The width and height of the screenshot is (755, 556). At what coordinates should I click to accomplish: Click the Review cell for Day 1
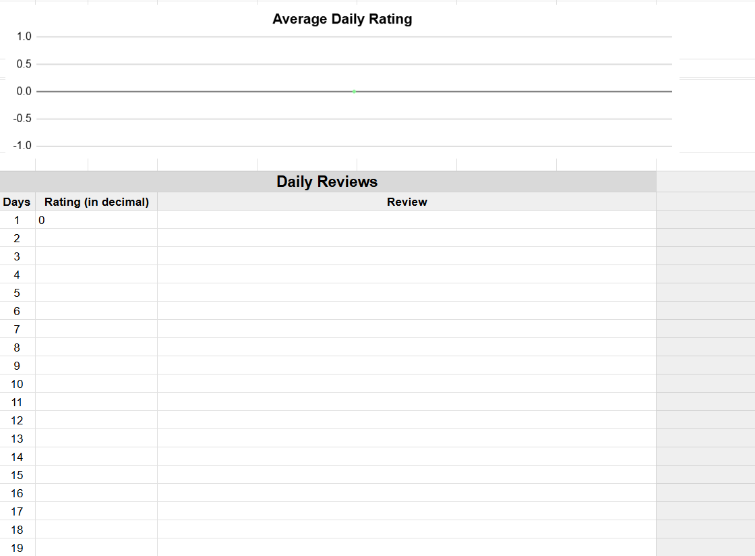pos(407,220)
